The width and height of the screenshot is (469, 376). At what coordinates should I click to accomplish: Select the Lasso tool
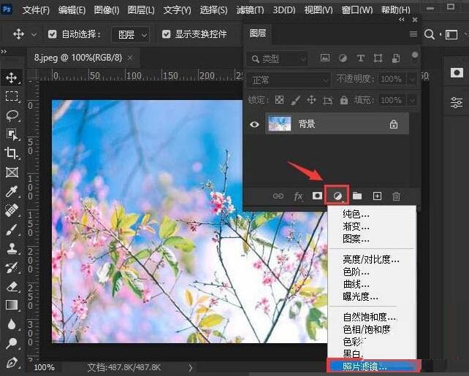(x=12, y=115)
